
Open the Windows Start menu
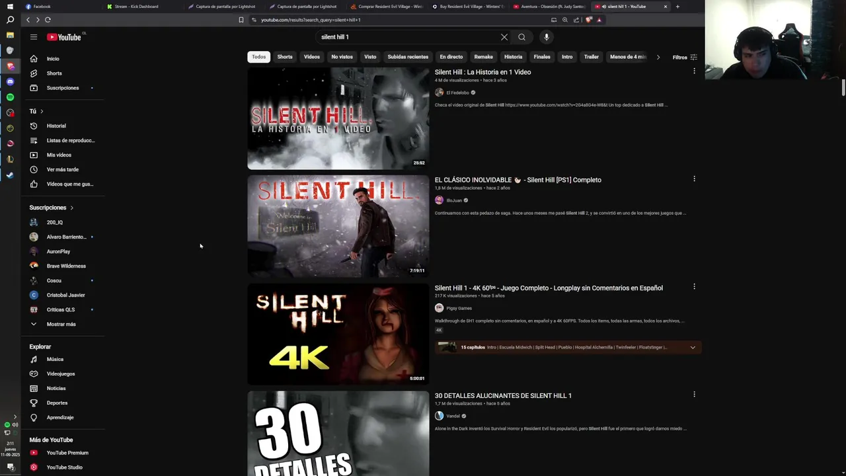click(x=10, y=6)
